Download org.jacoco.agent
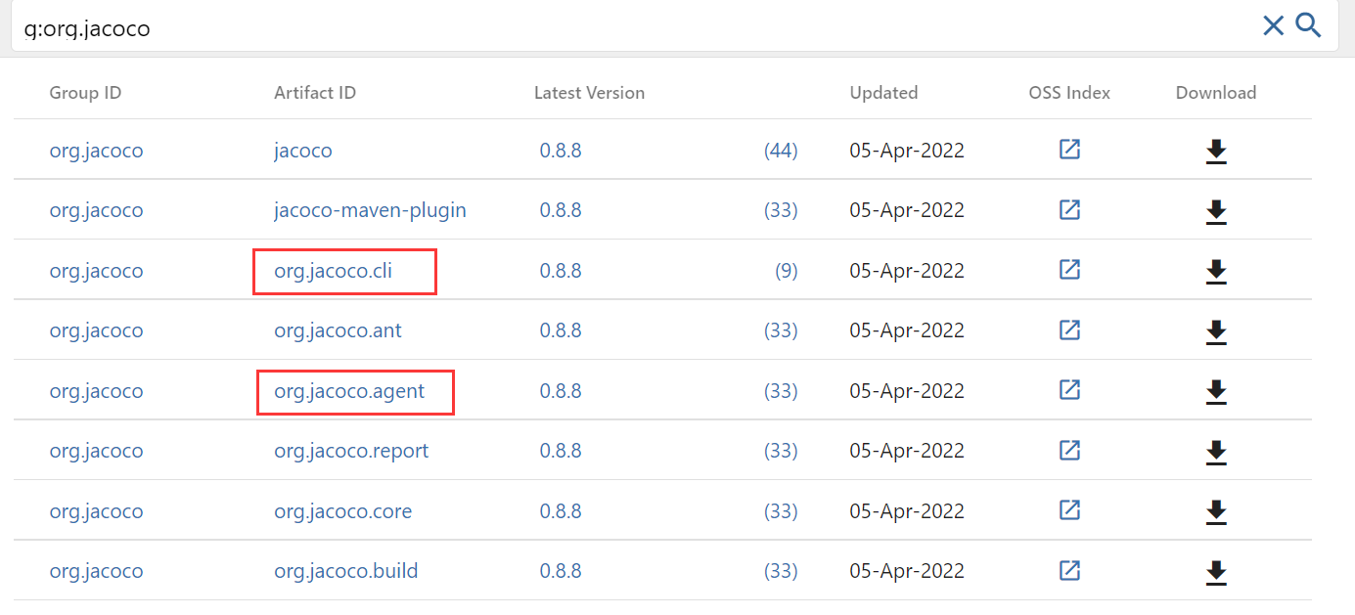This screenshot has height=615, width=1355. (x=1216, y=392)
